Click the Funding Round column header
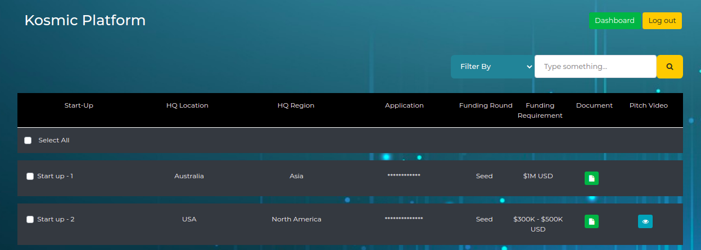Image resolution: width=701 pixels, height=250 pixels. pos(486,105)
